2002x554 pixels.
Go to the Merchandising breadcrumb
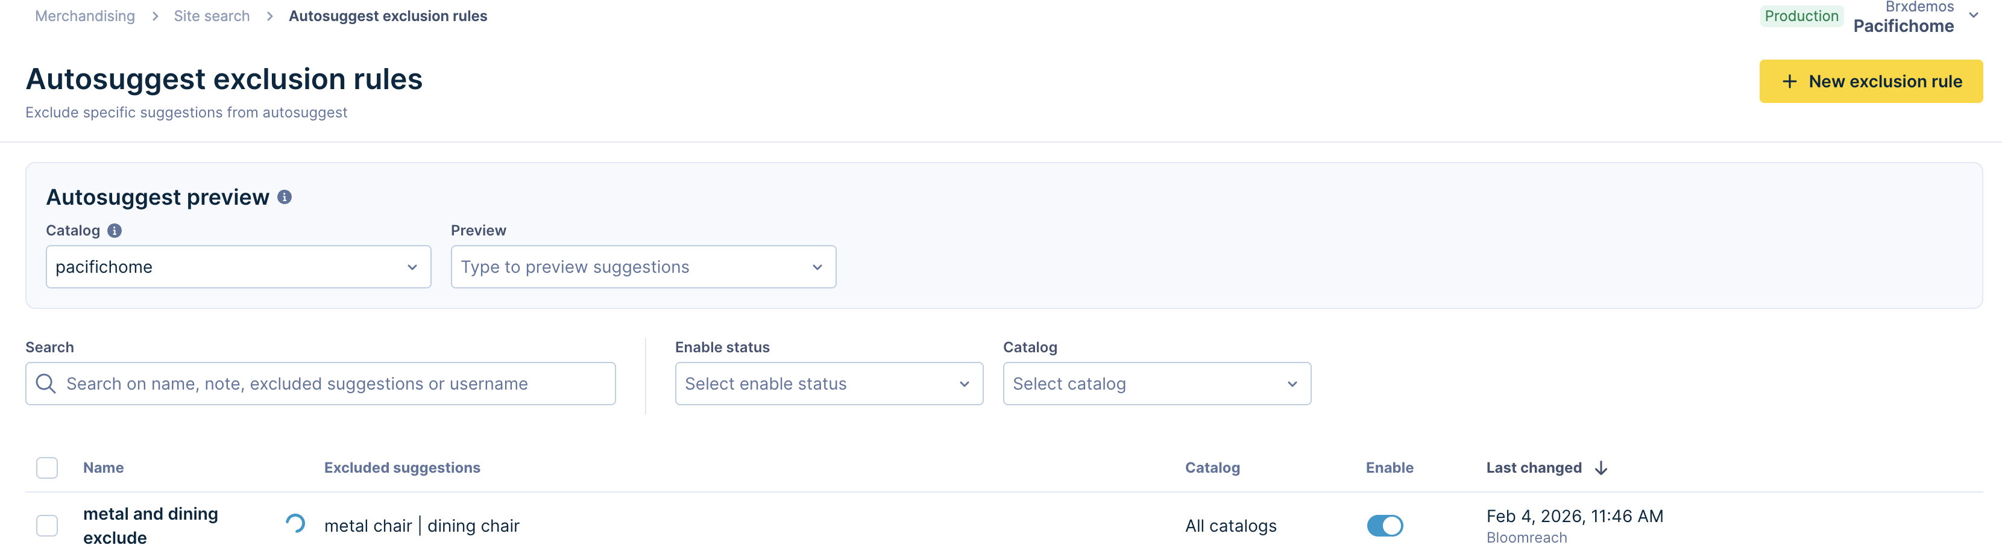[x=85, y=16]
